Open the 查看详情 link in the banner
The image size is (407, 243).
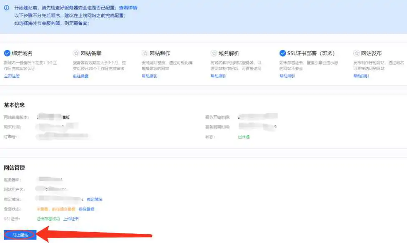128,8
